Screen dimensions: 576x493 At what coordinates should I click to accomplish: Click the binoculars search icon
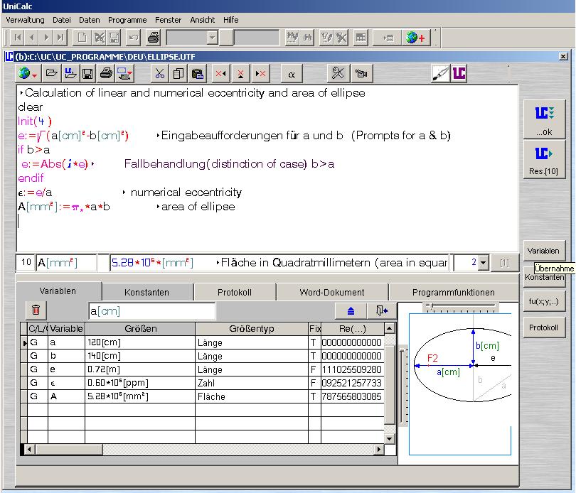pyautogui.click(x=308, y=38)
